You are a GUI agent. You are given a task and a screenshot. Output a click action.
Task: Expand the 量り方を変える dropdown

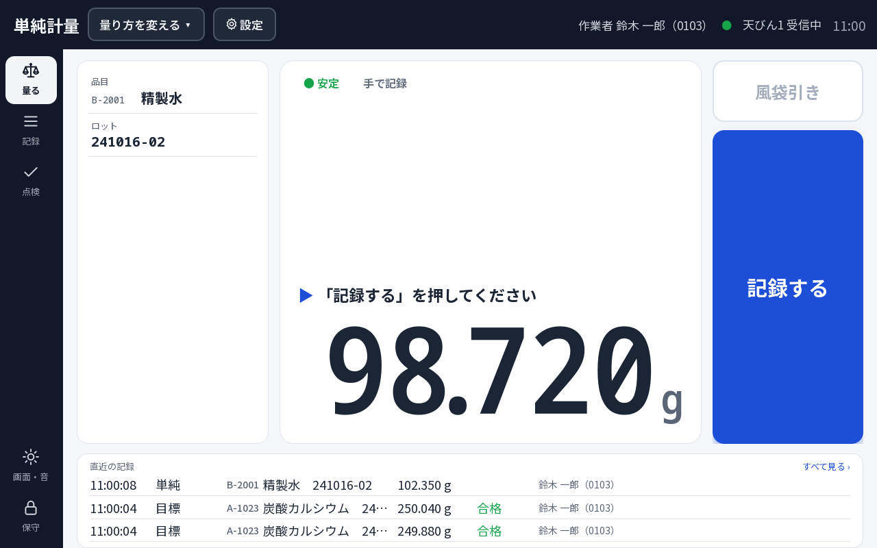pos(146,25)
